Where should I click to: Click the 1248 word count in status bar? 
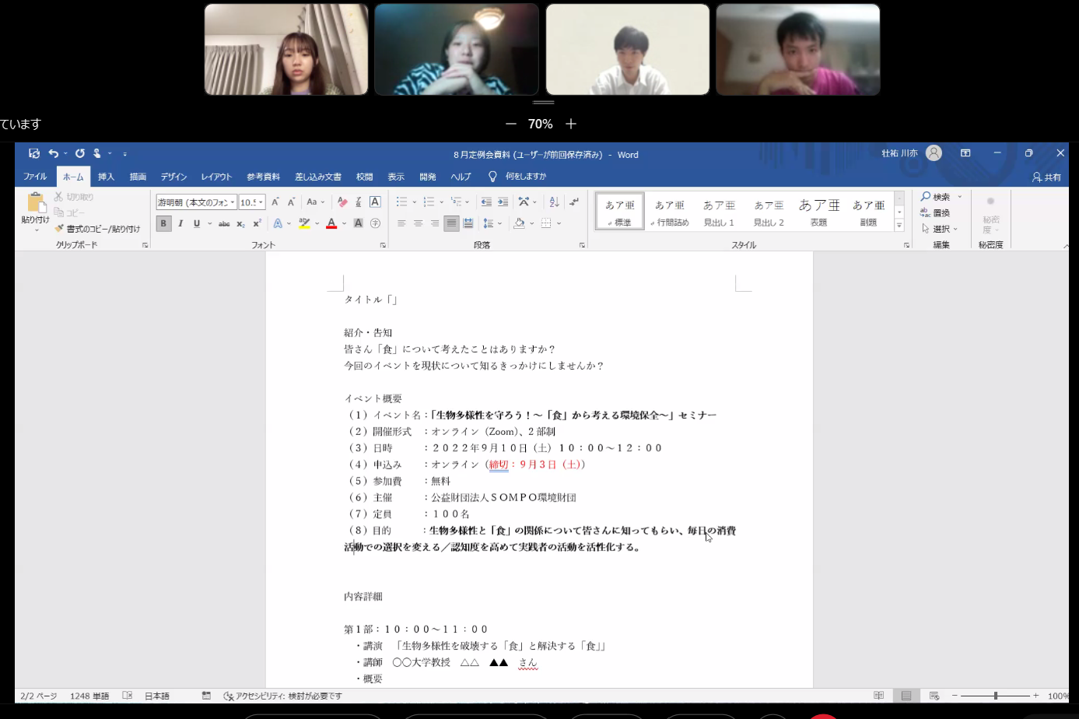[89, 696]
